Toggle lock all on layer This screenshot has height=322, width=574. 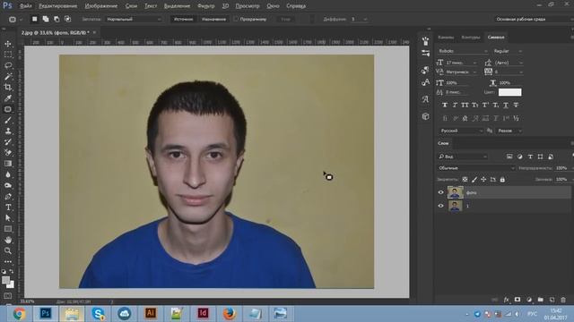coord(502,180)
